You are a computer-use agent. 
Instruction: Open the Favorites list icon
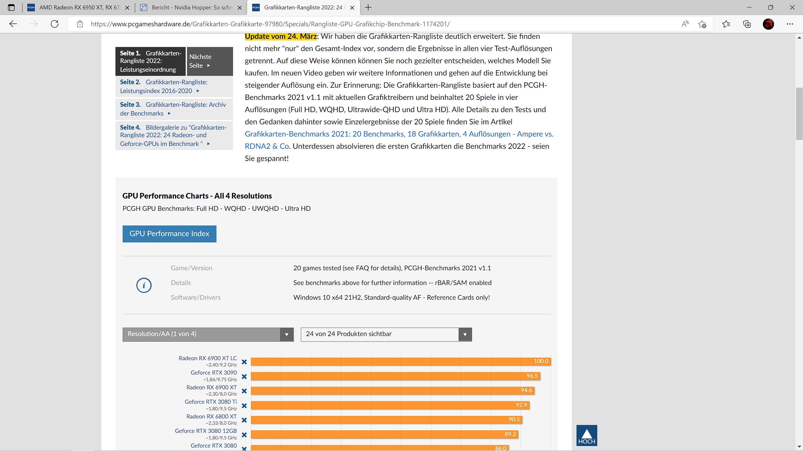click(726, 24)
